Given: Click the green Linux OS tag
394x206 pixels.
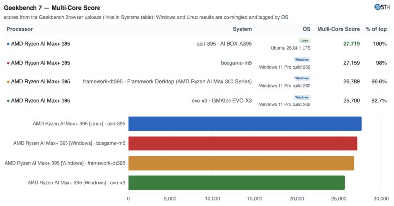Looking at the screenshot, I should tap(304, 41).
